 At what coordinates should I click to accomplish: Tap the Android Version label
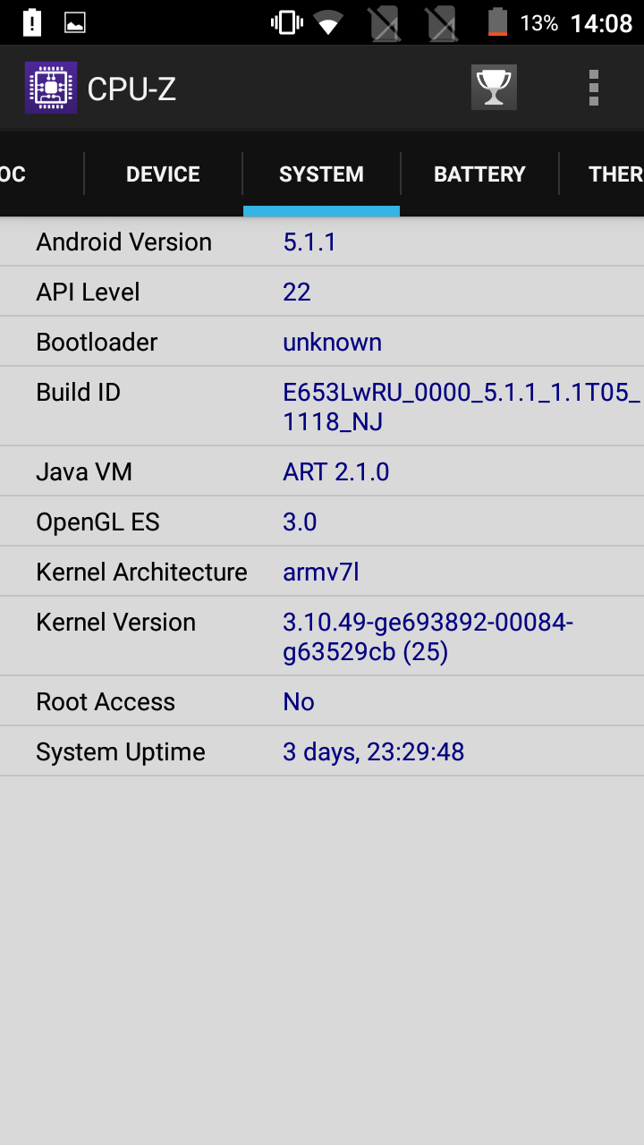click(123, 242)
